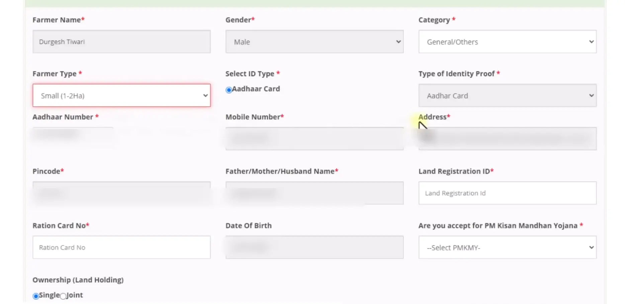This screenshot has height=304, width=625.
Task: Expand the Category dropdown showing General/Others
Action: click(x=507, y=42)
